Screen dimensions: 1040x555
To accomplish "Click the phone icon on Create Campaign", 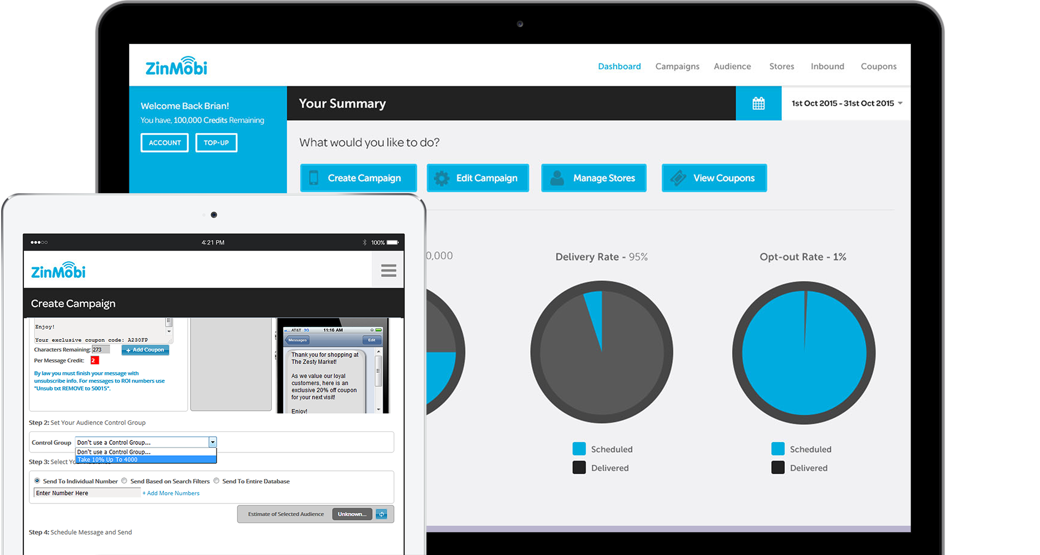I will pos(314,178).
